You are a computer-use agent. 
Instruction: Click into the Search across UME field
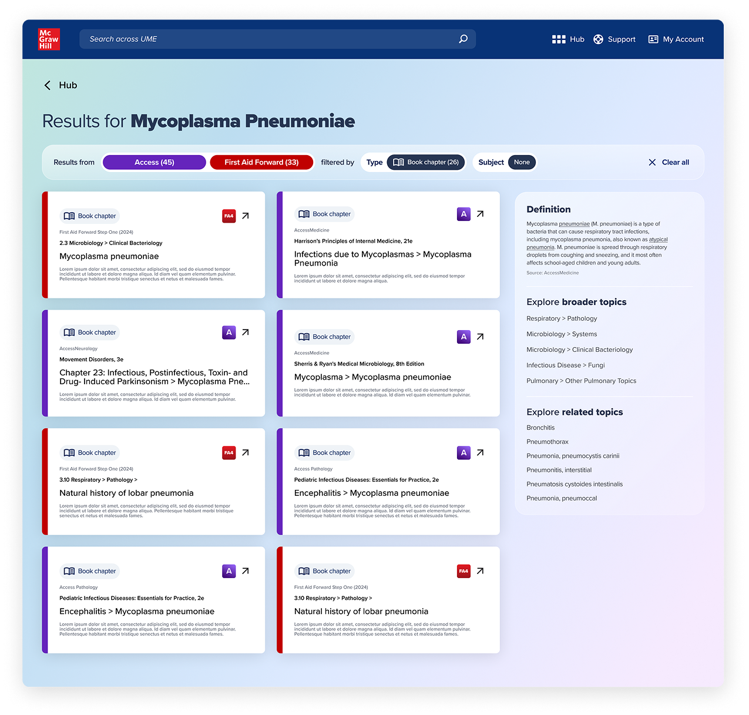point(277,39)
